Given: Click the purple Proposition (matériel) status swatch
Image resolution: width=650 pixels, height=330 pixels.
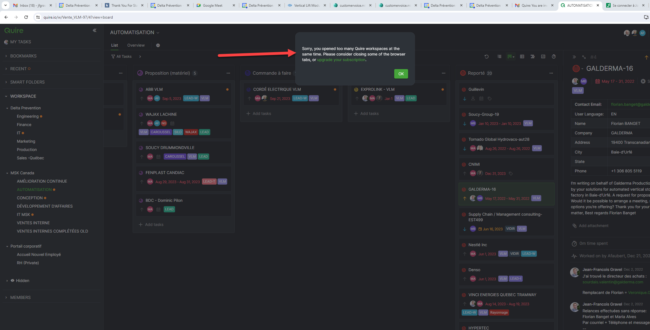Looking at the screenshot, I should pos(140,73).
